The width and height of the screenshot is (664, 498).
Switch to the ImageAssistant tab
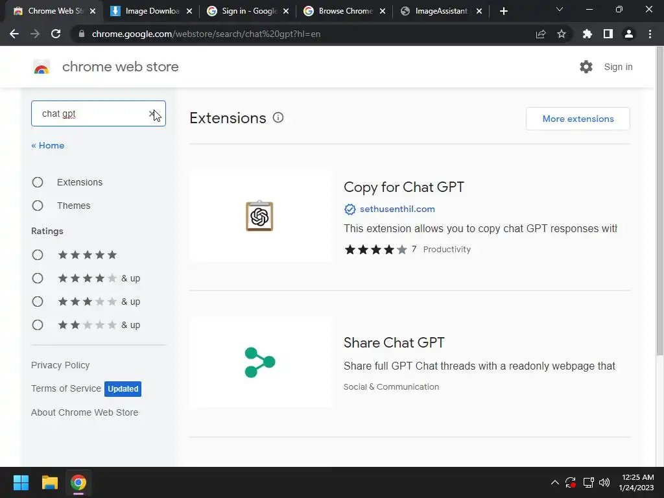(x=441, y=11)
